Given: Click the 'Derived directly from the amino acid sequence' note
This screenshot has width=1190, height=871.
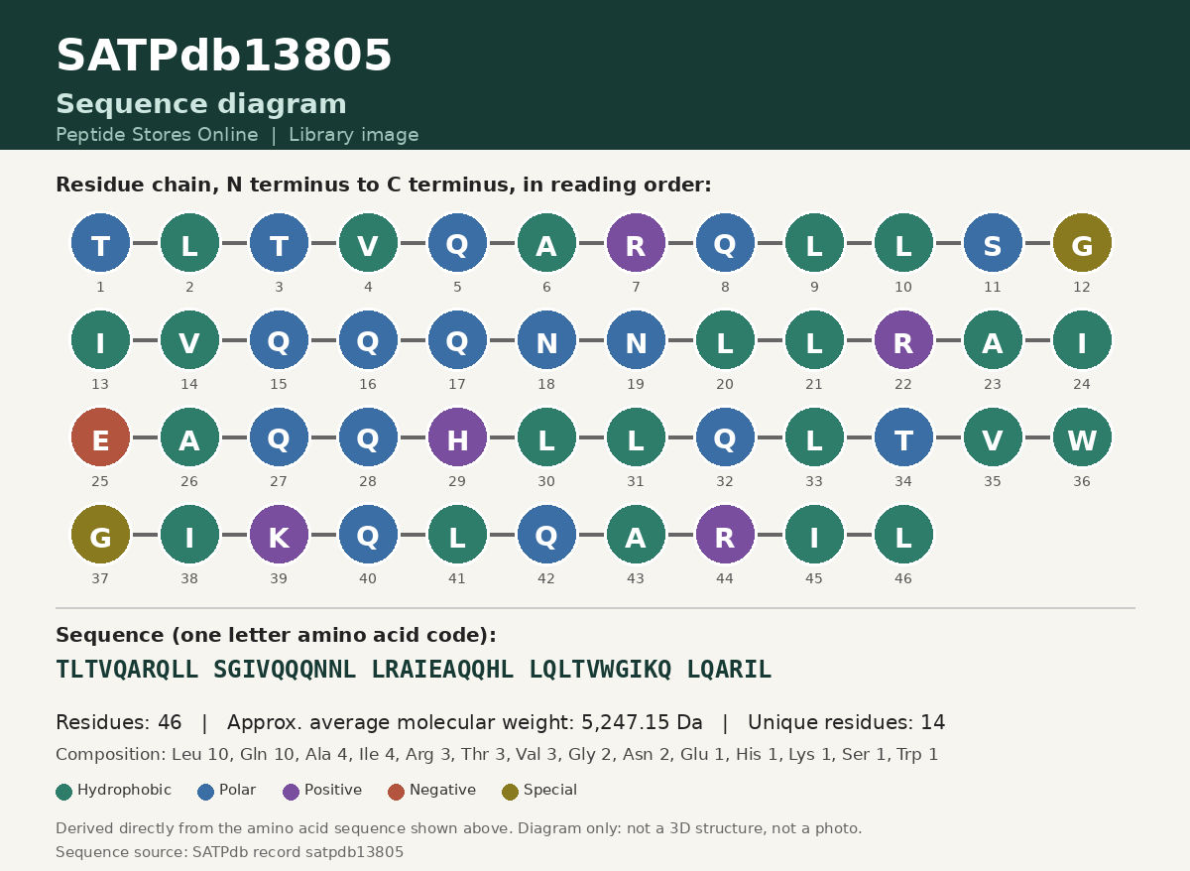Looking at the screenshot, I should (459, 828).
